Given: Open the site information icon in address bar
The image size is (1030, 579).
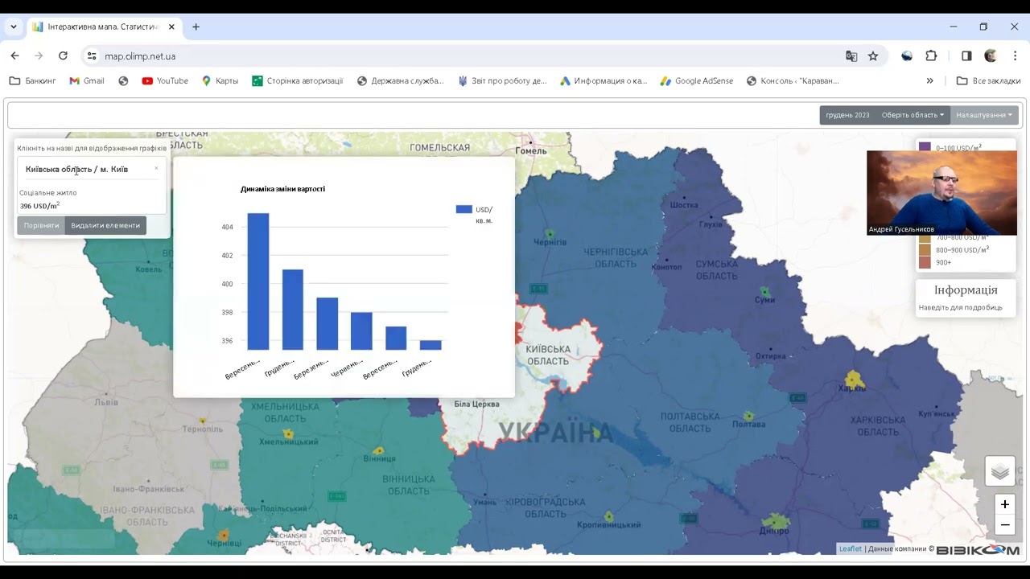Looking at the screenshot, I should [92, 56].
